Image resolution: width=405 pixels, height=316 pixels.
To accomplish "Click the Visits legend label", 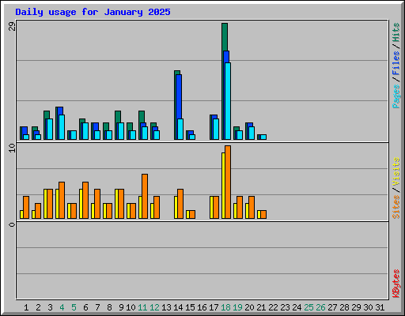I will 396,171.
